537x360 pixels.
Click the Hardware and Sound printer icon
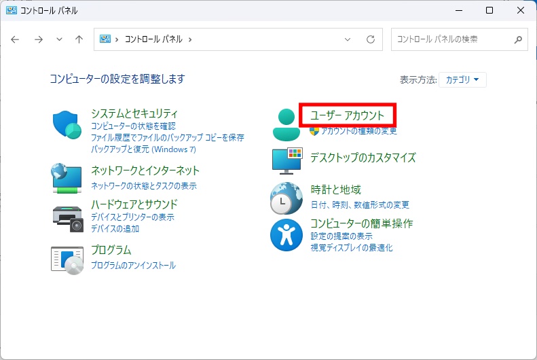point(67,215)
